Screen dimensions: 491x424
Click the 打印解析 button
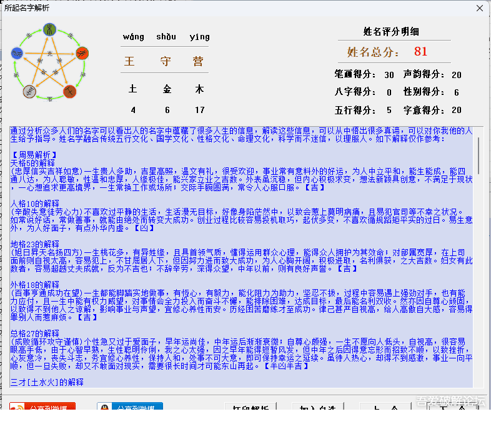pyautogui.click(x=250, y=407)
